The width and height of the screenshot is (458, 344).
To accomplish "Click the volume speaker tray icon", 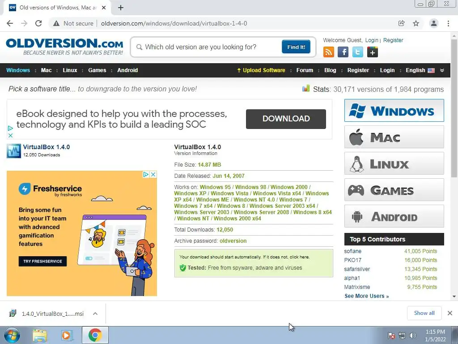I will (x=412, y=335).
